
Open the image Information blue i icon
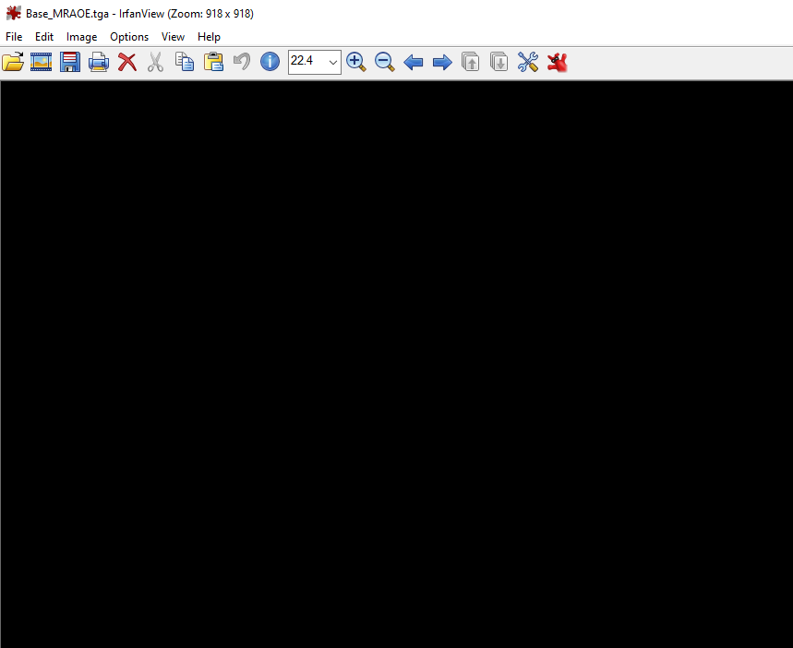click(x=270, y=62)
